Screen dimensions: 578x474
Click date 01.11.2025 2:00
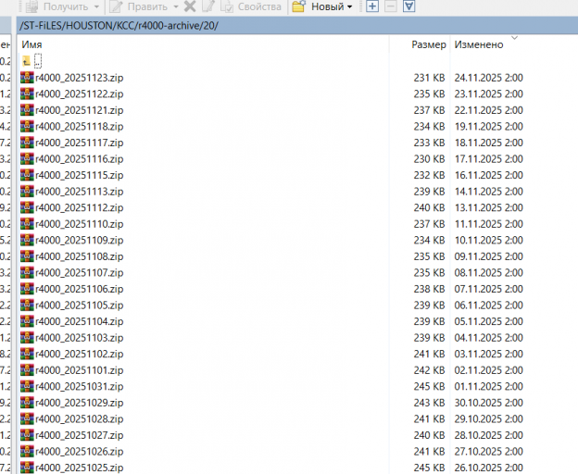tap(488, 386)
